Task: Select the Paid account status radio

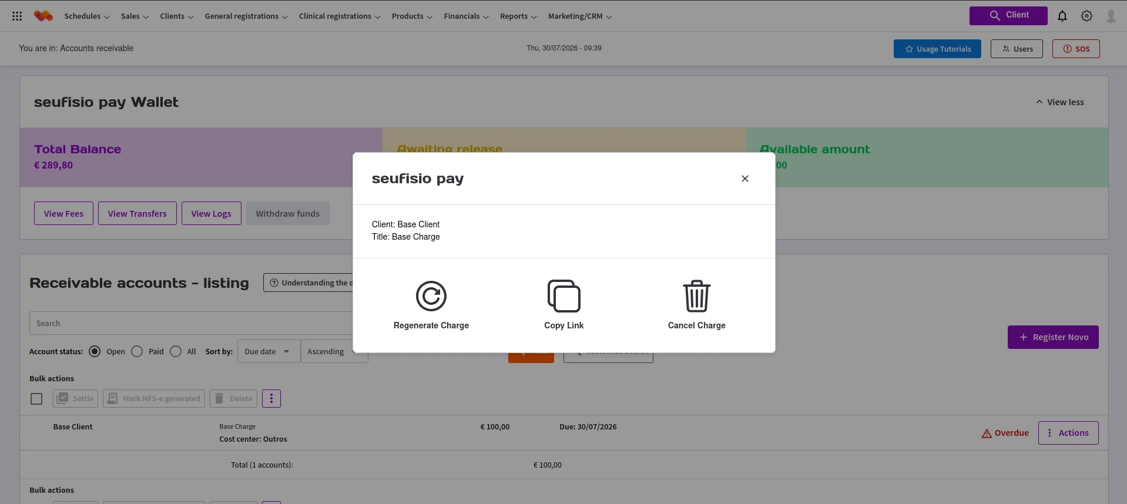Action: coord(137,351)
